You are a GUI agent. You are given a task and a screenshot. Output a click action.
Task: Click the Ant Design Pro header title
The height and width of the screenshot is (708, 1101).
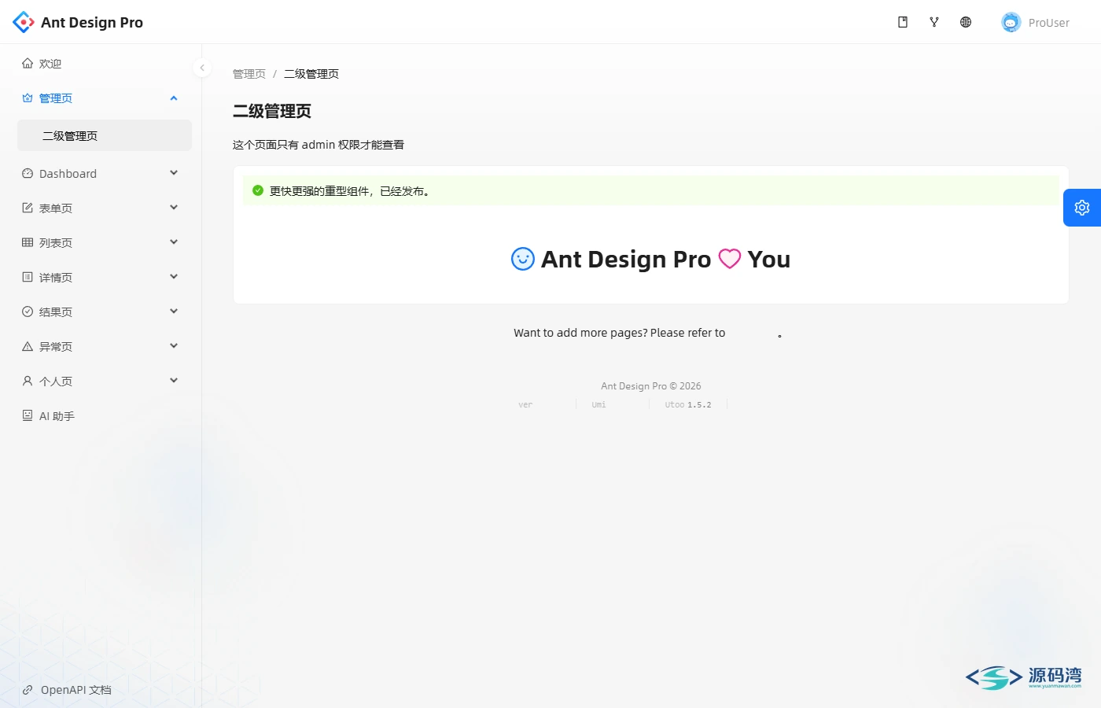pos(92,23)
